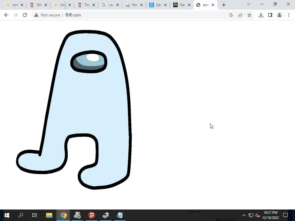
Task: Open the profile avatar menu
Action: 279,15
